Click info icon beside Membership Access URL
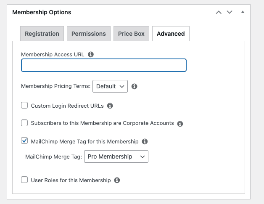Viewport: 264px width, 204px height. click(91, 54)
